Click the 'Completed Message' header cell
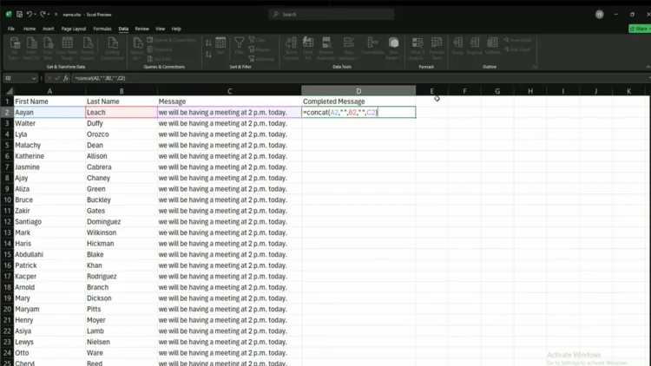Image resolution: width=651 pixels, height=366 pixels. pos(358,101)
